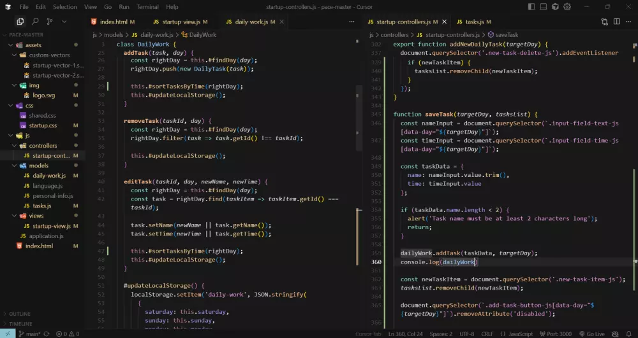The image size is (638, 338).
Task: Change UTF-8 encoding setting
Action: pos(467,334)
